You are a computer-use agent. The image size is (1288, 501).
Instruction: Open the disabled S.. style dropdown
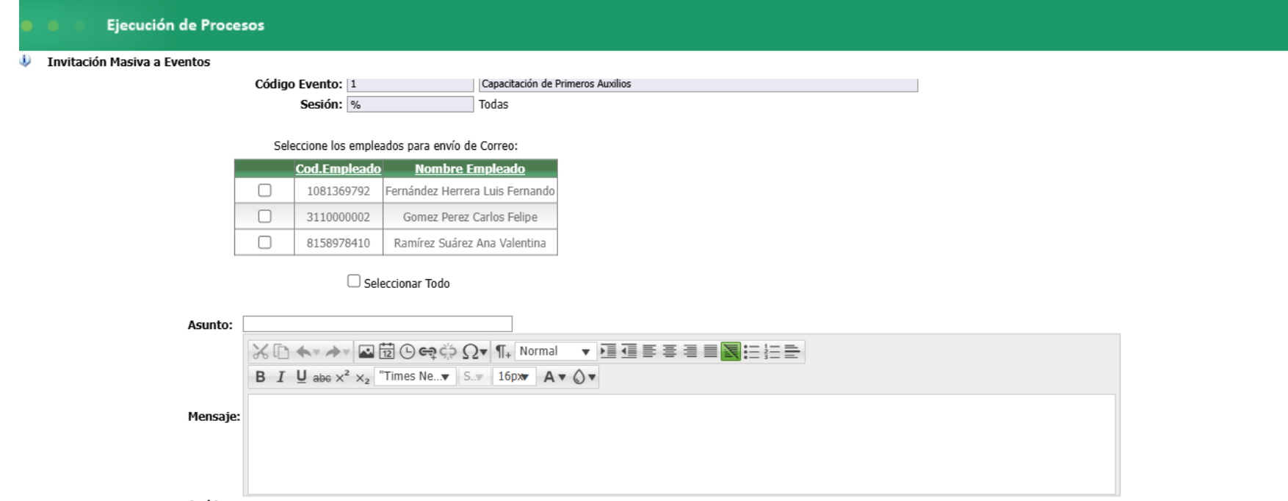474,377
